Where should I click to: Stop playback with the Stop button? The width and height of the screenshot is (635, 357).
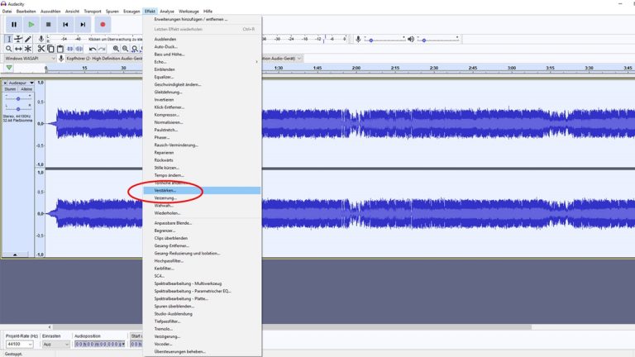48,25
